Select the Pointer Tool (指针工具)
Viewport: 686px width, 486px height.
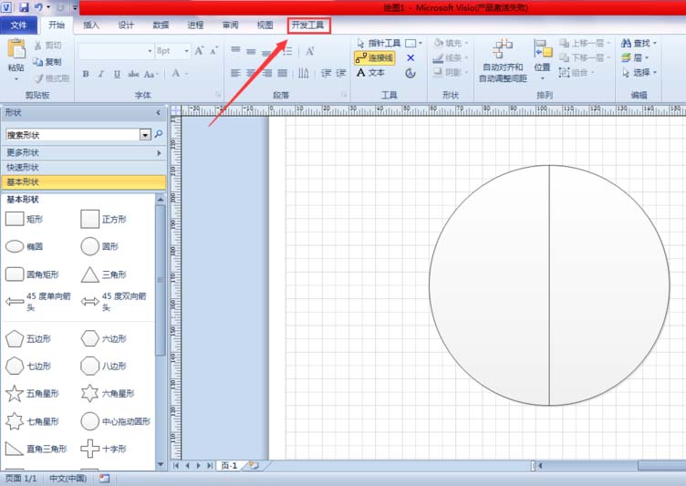click(379, 43)
